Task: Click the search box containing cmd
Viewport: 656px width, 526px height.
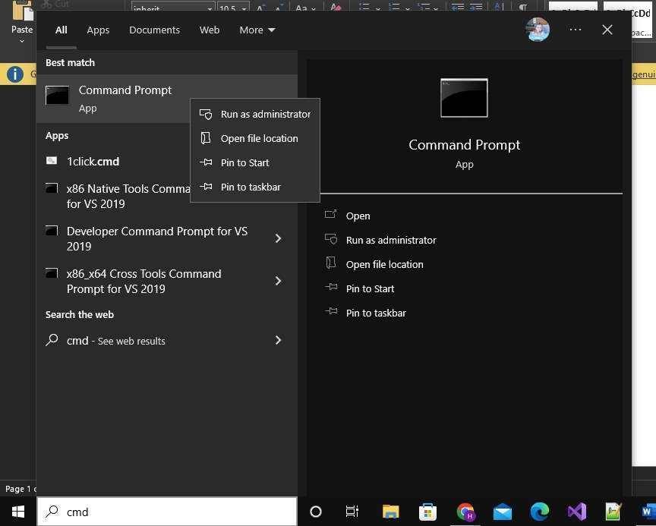Action: tap(167, 512)
